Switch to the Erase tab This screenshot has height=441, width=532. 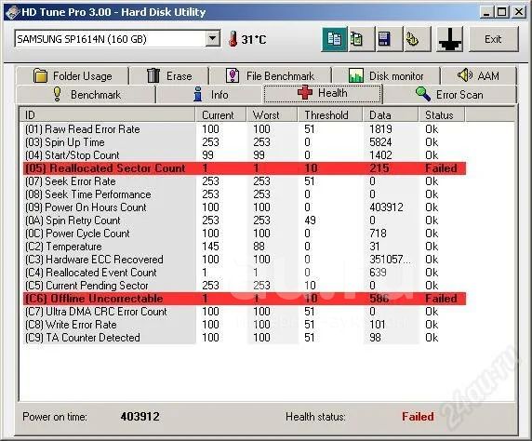coord(169,75)
